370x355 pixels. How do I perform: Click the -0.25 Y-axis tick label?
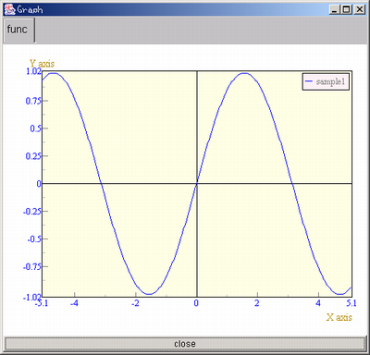(x=31, y=212)
